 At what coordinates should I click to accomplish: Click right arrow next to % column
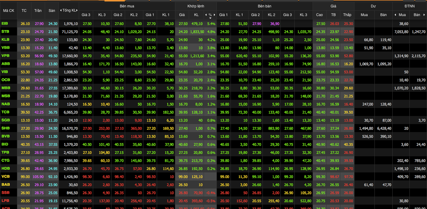214,15
